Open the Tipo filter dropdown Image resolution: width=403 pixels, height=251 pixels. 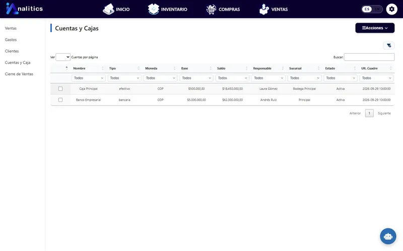click(x=124, y=78)
